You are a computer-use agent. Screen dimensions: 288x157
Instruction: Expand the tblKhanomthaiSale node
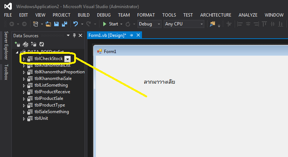point(24,79)
